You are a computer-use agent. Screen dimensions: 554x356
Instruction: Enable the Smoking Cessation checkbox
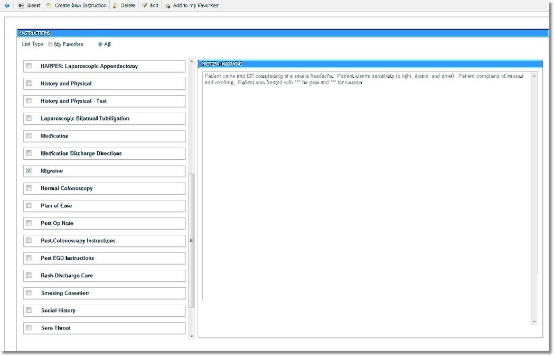click(x=29, y=293)
